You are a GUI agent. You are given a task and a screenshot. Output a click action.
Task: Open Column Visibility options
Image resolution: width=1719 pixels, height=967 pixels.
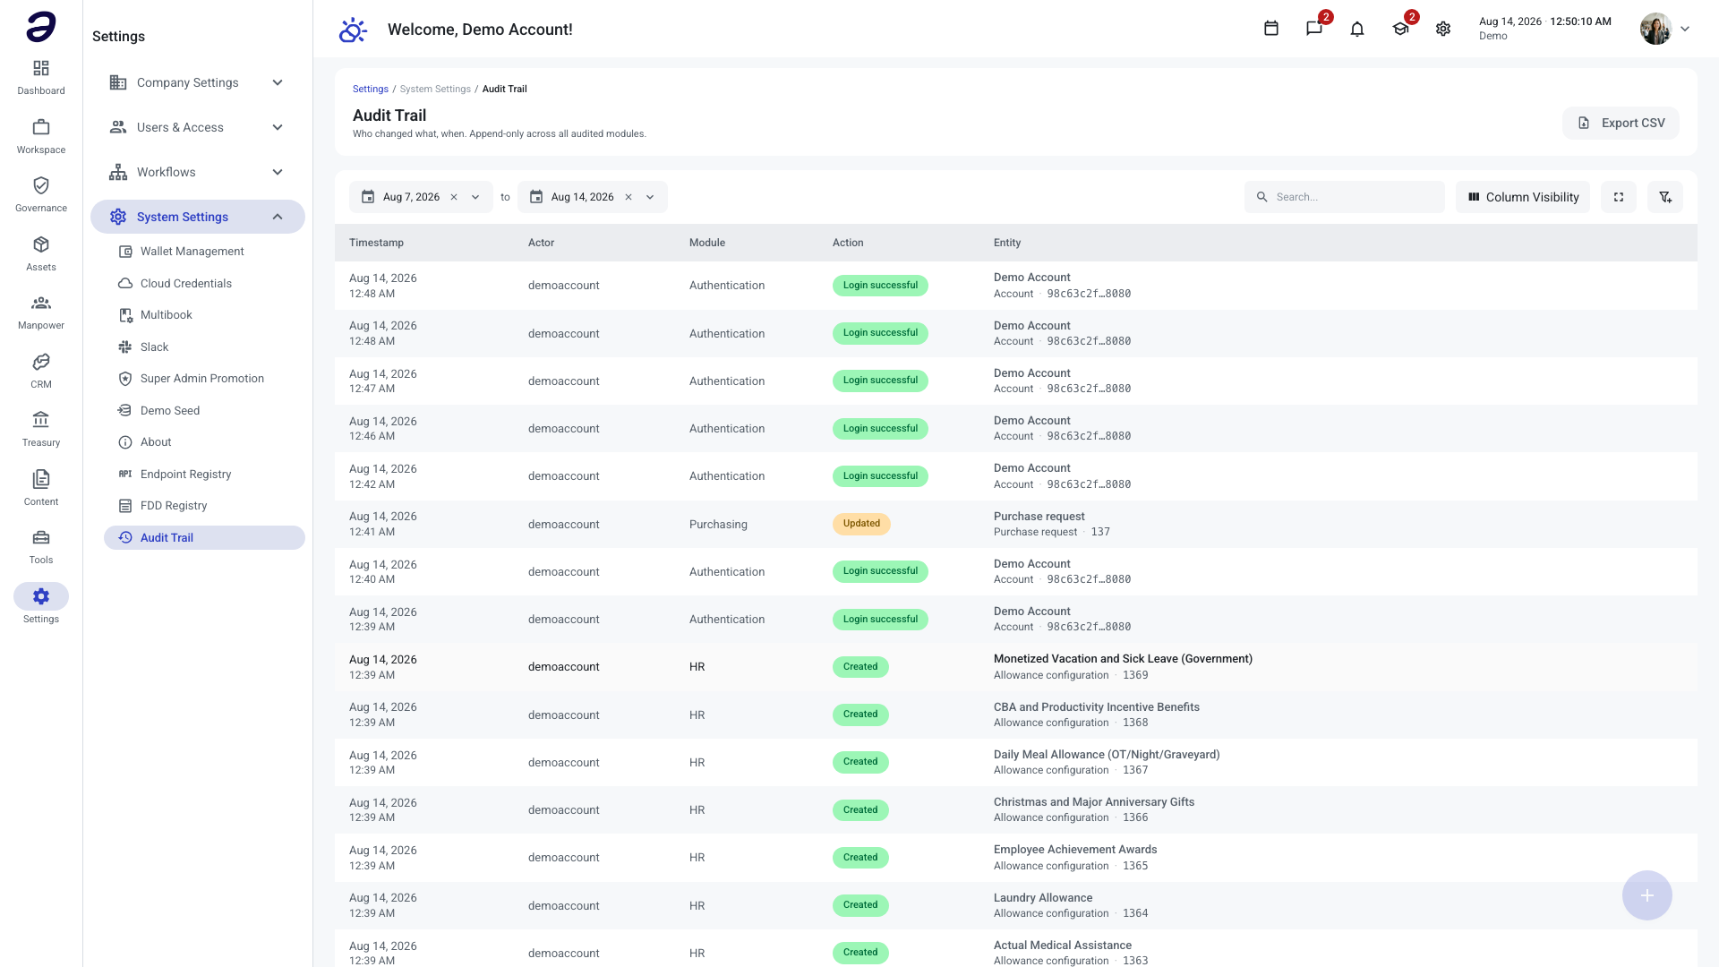[x=1523, y=197]
